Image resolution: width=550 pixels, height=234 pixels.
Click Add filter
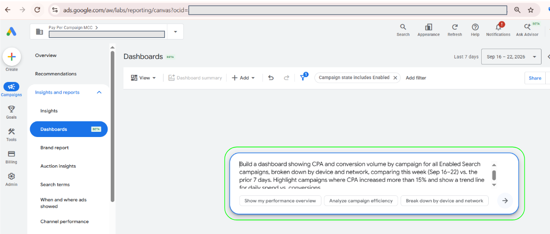tap(416, 78)
